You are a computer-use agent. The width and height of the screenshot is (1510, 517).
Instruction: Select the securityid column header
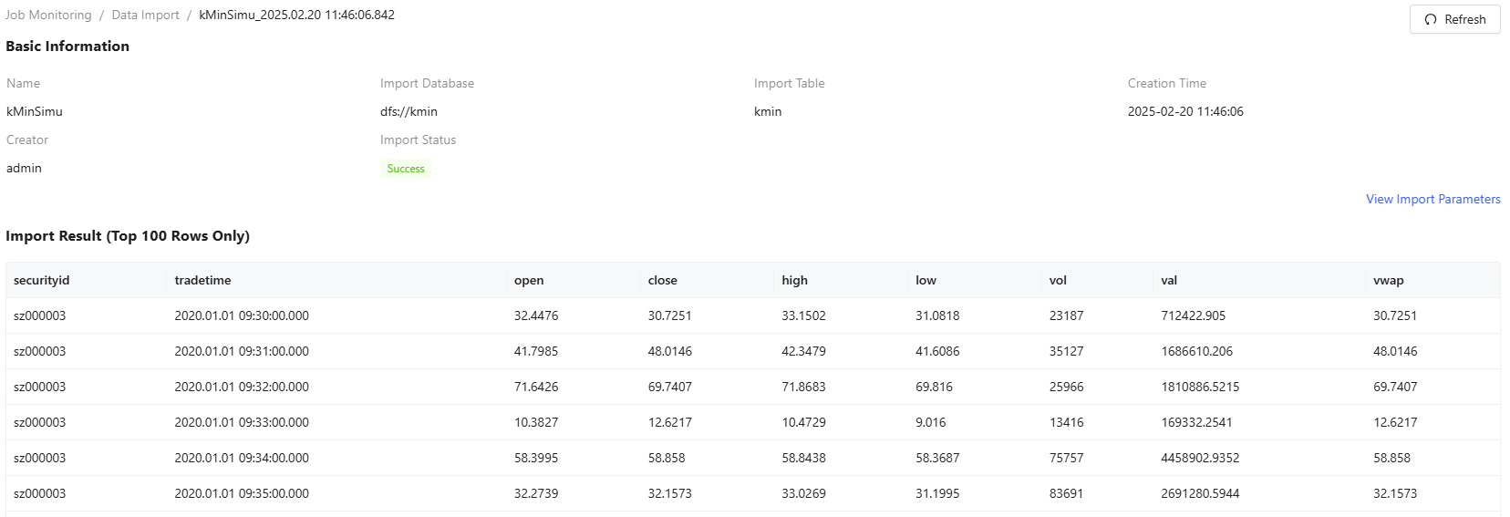click(x=41, y=280)
